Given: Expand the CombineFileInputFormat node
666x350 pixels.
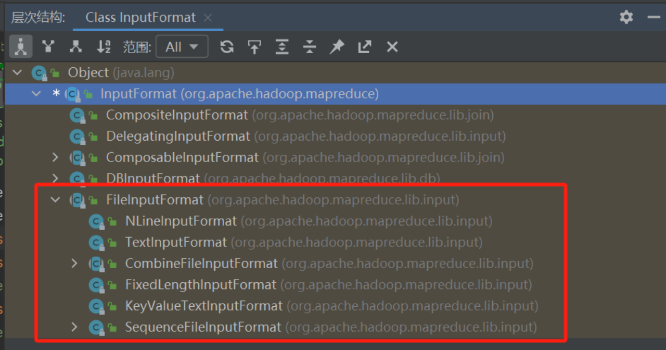Looking at the screenshot, I should point(74,264).
